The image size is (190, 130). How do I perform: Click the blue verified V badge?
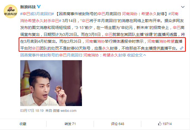coord(39,7)
